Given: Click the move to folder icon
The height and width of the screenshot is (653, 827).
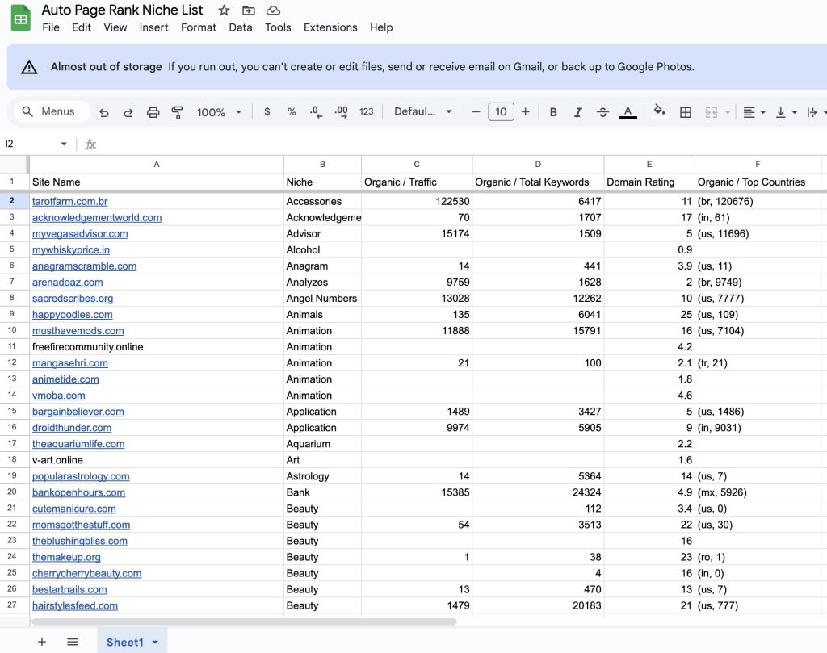Looking at the screenshot, I should click(x=249, y=10).
